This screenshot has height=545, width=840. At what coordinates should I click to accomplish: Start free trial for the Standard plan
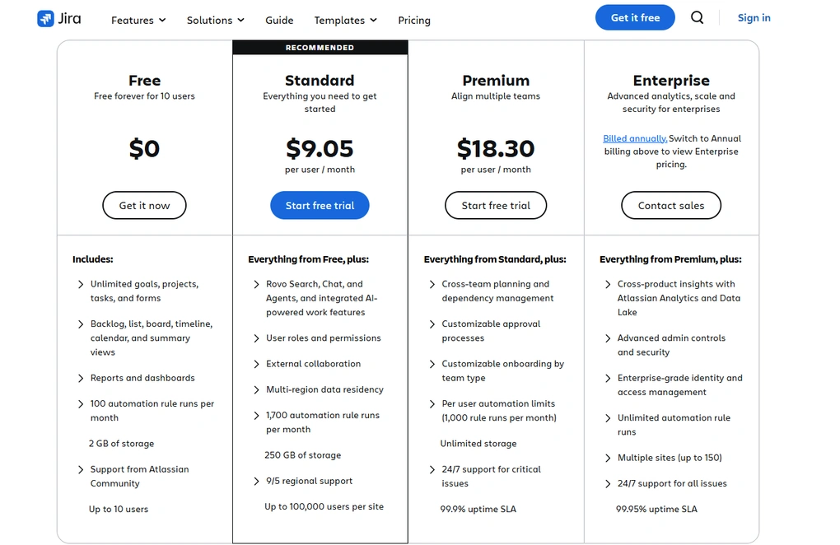point(320,205)
